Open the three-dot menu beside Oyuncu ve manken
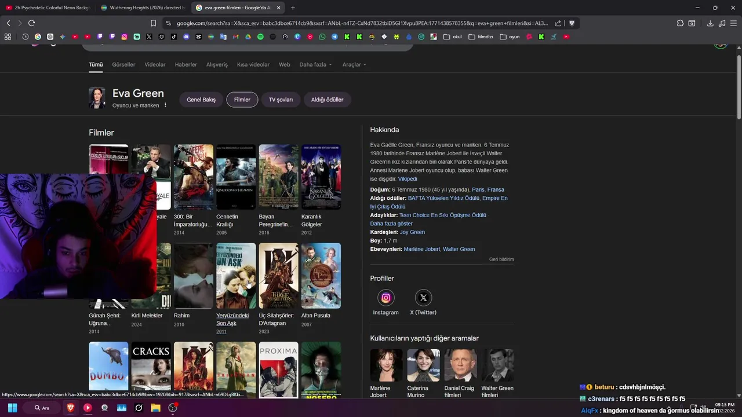 pyautogui.click(x=165, y=105)
